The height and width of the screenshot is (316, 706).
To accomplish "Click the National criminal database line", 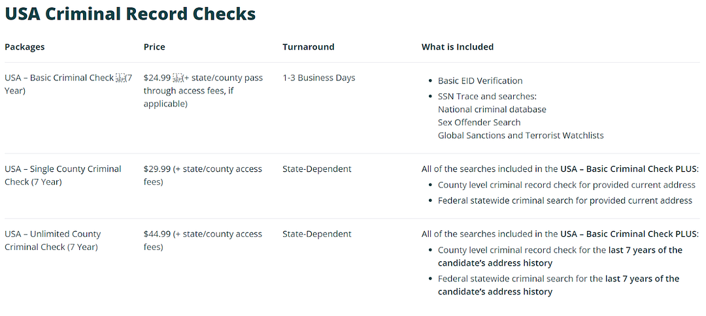I will click(x=492, y=109).
